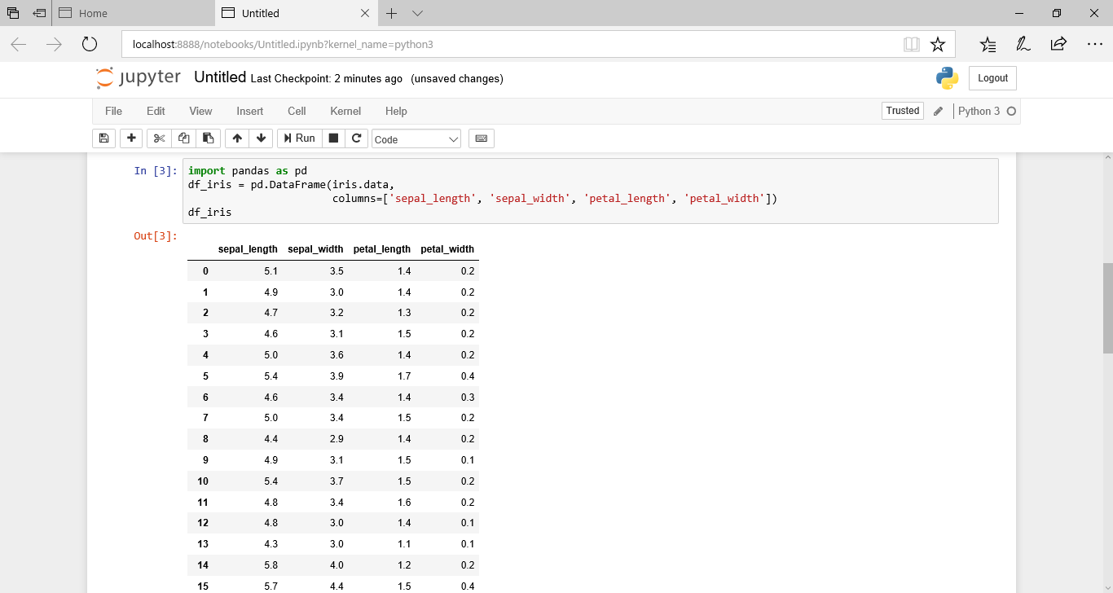This screenshot has width=1113, height=593.
Task: Restart the kernel icon
Action: (x=356, y=138)
